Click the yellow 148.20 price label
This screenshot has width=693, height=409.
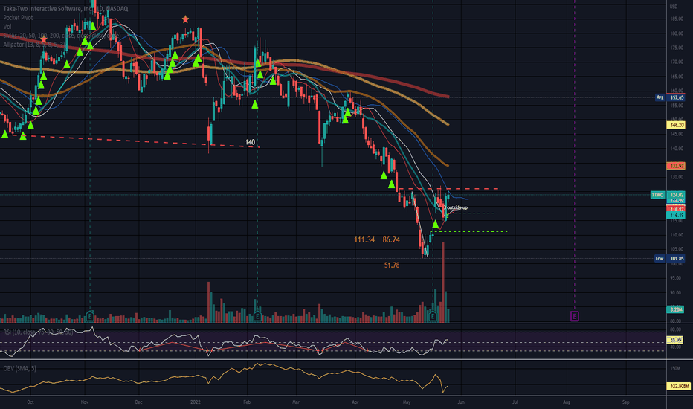coord(676,125)
